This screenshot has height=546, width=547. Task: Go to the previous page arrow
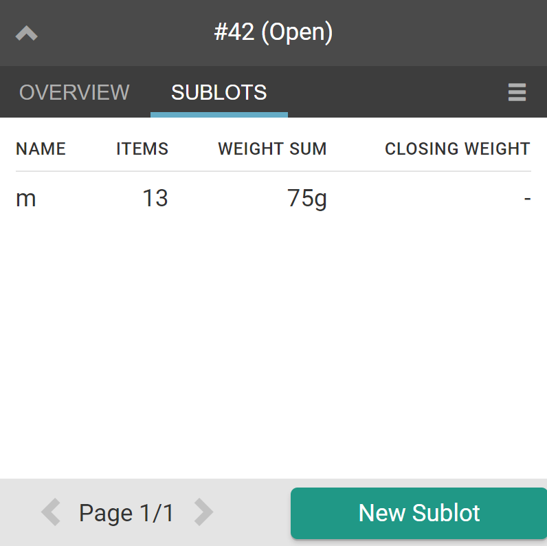pos(51,512)
